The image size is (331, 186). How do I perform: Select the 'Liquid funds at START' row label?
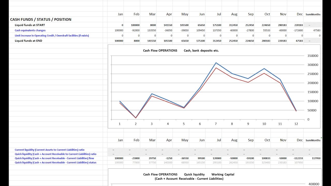pos(30,25)
